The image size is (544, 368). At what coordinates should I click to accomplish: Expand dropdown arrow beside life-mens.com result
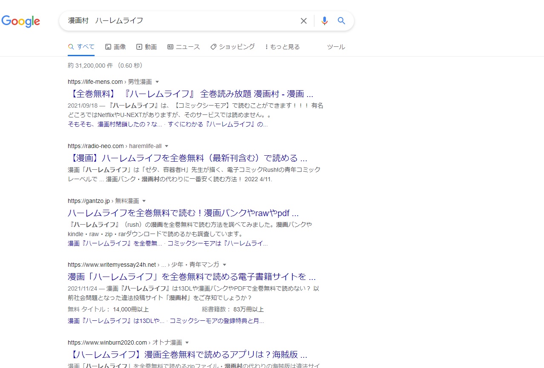point(157,82)
